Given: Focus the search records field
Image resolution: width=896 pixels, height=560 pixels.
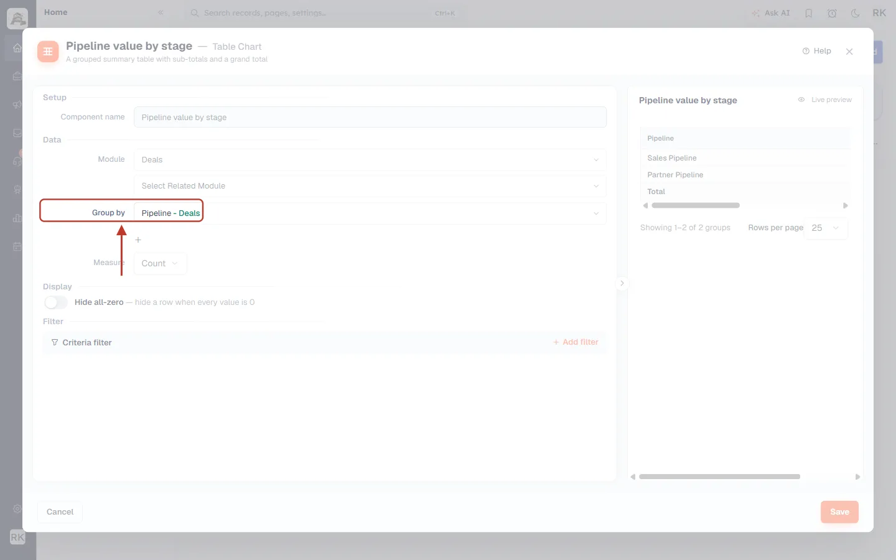Looking at the screenshot, I should pyautogui.click(x=324, y=13).
